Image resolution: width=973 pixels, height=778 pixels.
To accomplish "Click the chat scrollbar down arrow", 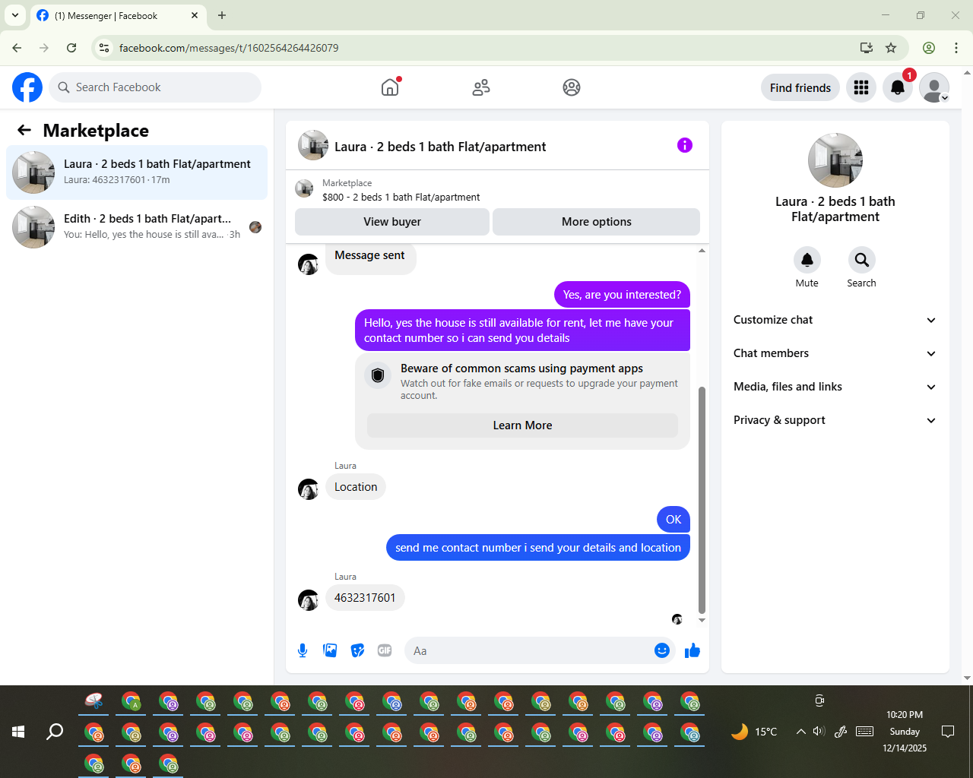I will tap(702, 621).
